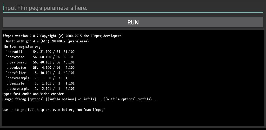Click '[outfile options] outfile' in usage line
The image size is (266, 130).
click(x=128, y=99)
